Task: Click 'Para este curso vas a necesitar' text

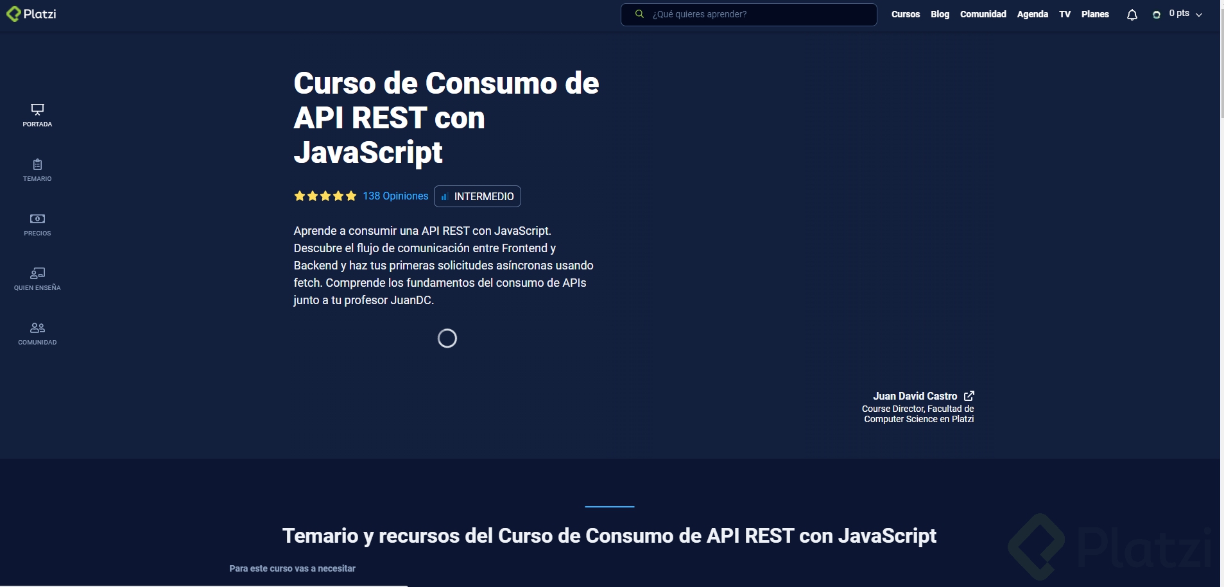Action: pos(292,568)
